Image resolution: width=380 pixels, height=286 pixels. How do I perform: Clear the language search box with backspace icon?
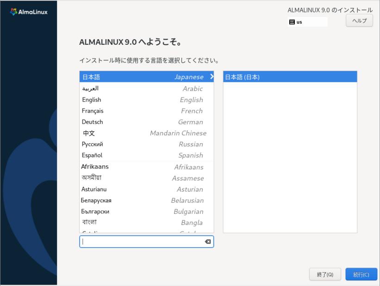(x=208, y=242)
